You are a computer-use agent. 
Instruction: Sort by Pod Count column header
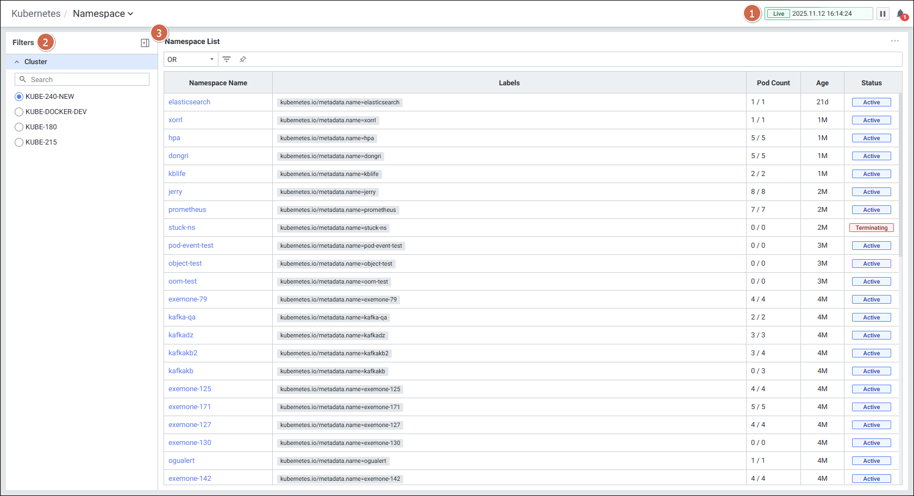(773, 83)
